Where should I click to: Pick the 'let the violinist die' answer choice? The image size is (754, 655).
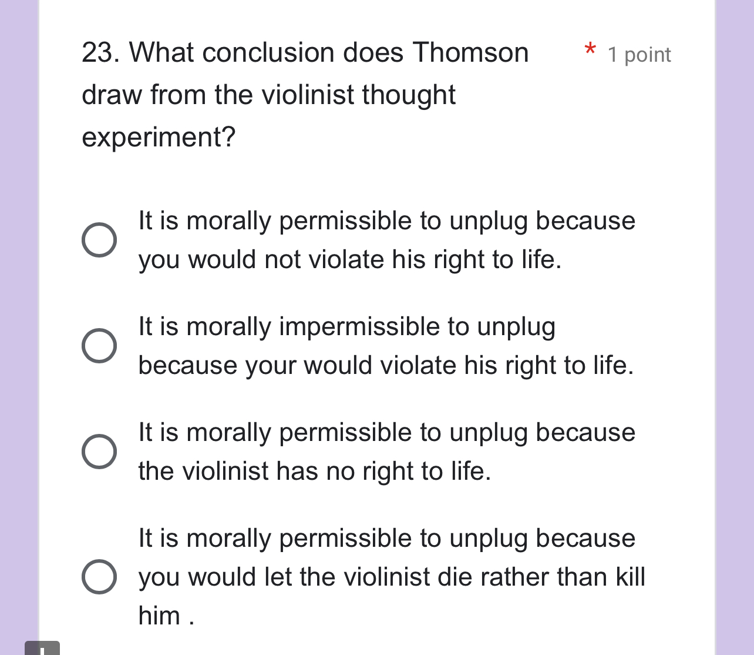[100, 577]
